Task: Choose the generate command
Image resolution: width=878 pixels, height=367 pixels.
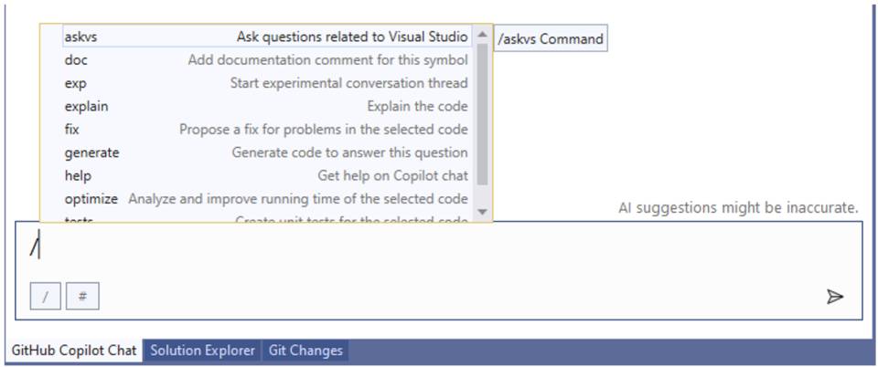Action: click(x=267, y=152)
